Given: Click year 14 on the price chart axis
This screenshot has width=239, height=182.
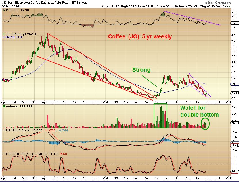Looking at the screenshot, I should 157,102.
